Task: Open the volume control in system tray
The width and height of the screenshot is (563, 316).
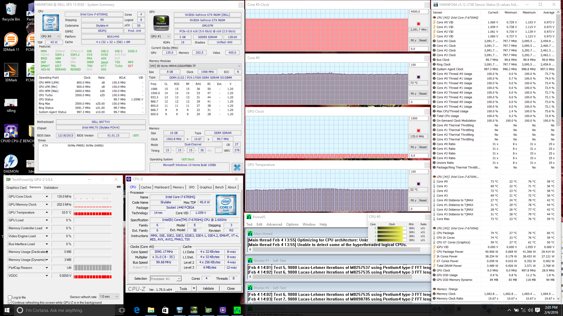Action: point(530,310)
